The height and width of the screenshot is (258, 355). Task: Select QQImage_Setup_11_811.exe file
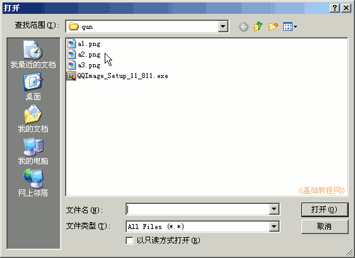pyautogui.click(x=117, y=76)
